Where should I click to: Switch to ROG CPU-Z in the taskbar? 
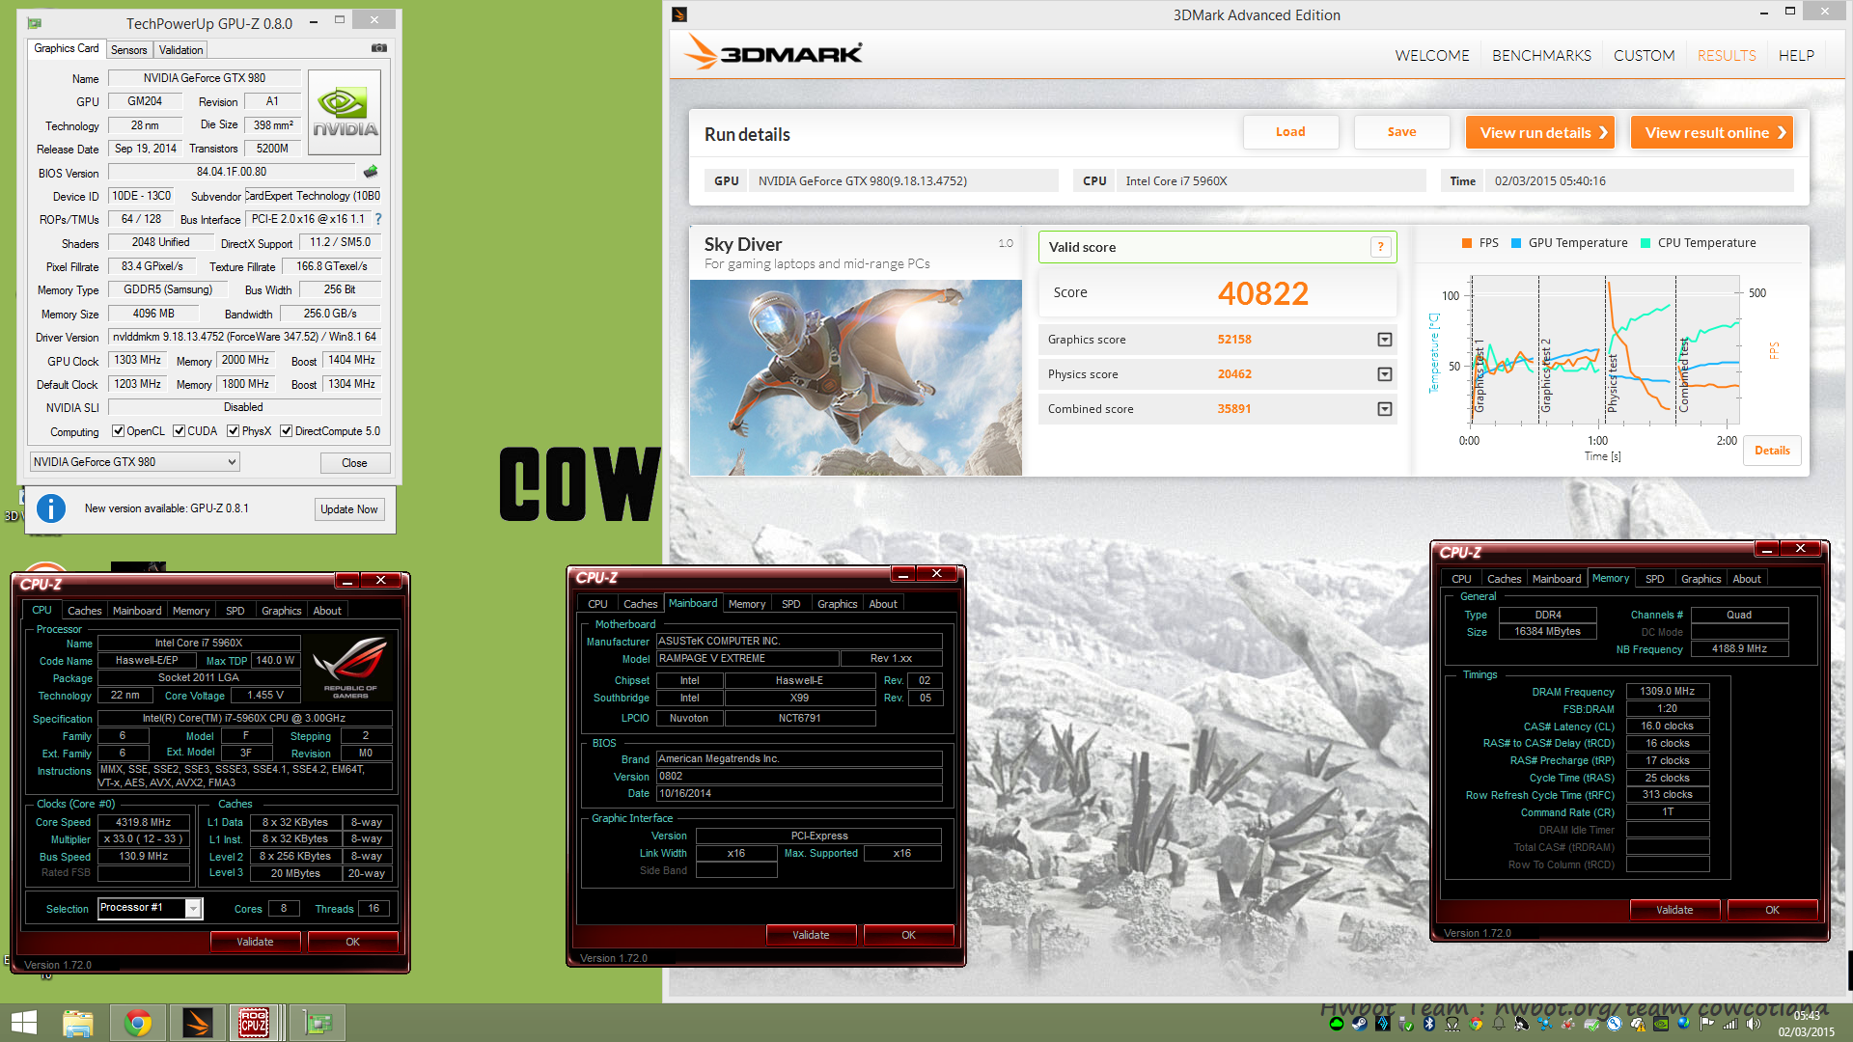click(x=255, y=1023)
